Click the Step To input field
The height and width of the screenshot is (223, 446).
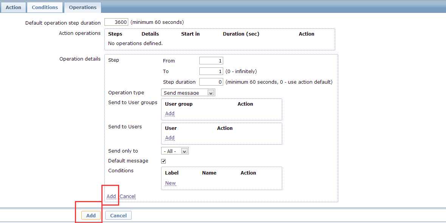(x=211, y=71)
